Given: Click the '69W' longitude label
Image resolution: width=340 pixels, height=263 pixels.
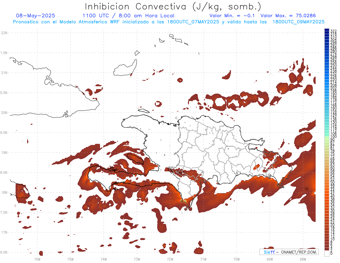Looking at the screenshot, I should 269,259.
